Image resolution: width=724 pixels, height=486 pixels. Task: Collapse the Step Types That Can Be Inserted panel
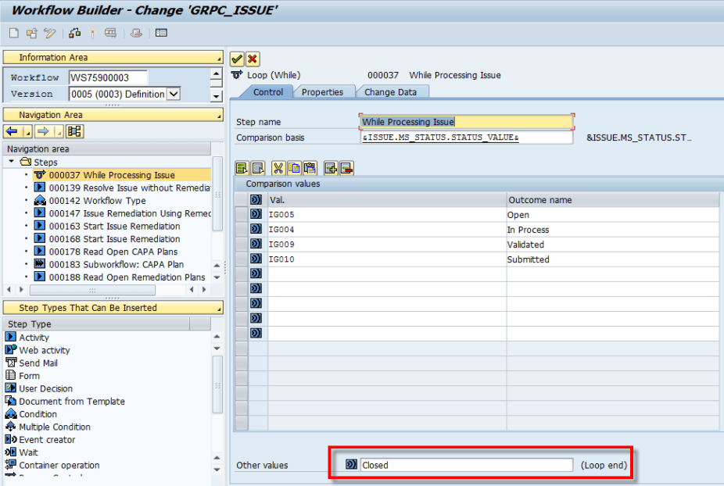[x=219, y=309]
